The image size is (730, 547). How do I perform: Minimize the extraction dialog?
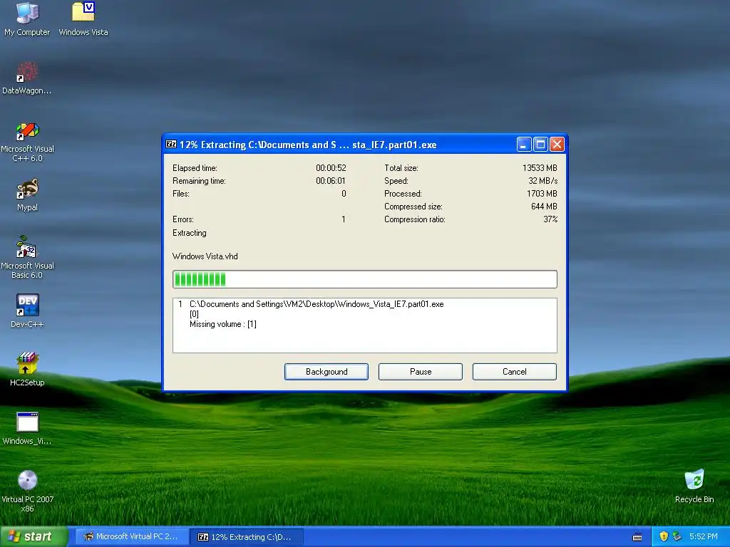524,144
